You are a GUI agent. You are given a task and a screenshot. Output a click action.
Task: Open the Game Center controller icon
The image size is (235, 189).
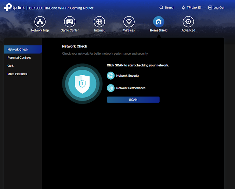69,21
